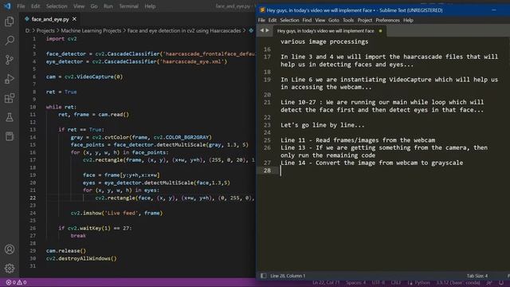
Task: Open the Manage gear in VS Code
Action: [10, 268]
